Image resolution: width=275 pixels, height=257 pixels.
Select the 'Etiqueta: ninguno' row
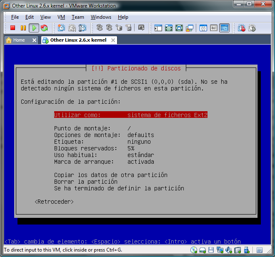(x=102, y=142)
